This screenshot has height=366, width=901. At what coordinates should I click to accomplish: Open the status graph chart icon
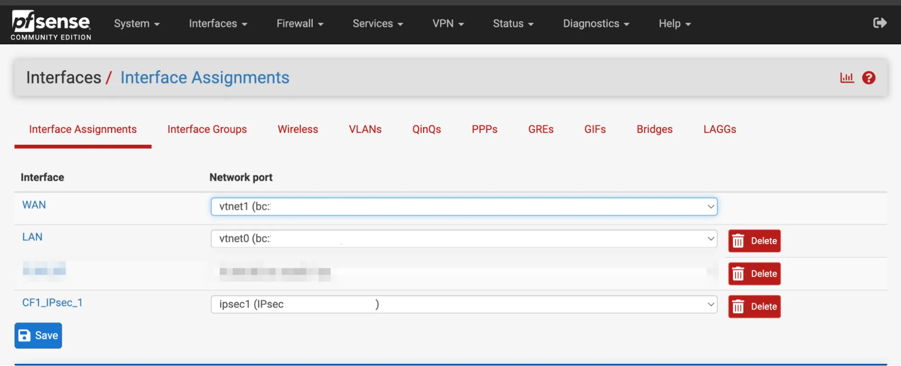[x=846, y=78]
